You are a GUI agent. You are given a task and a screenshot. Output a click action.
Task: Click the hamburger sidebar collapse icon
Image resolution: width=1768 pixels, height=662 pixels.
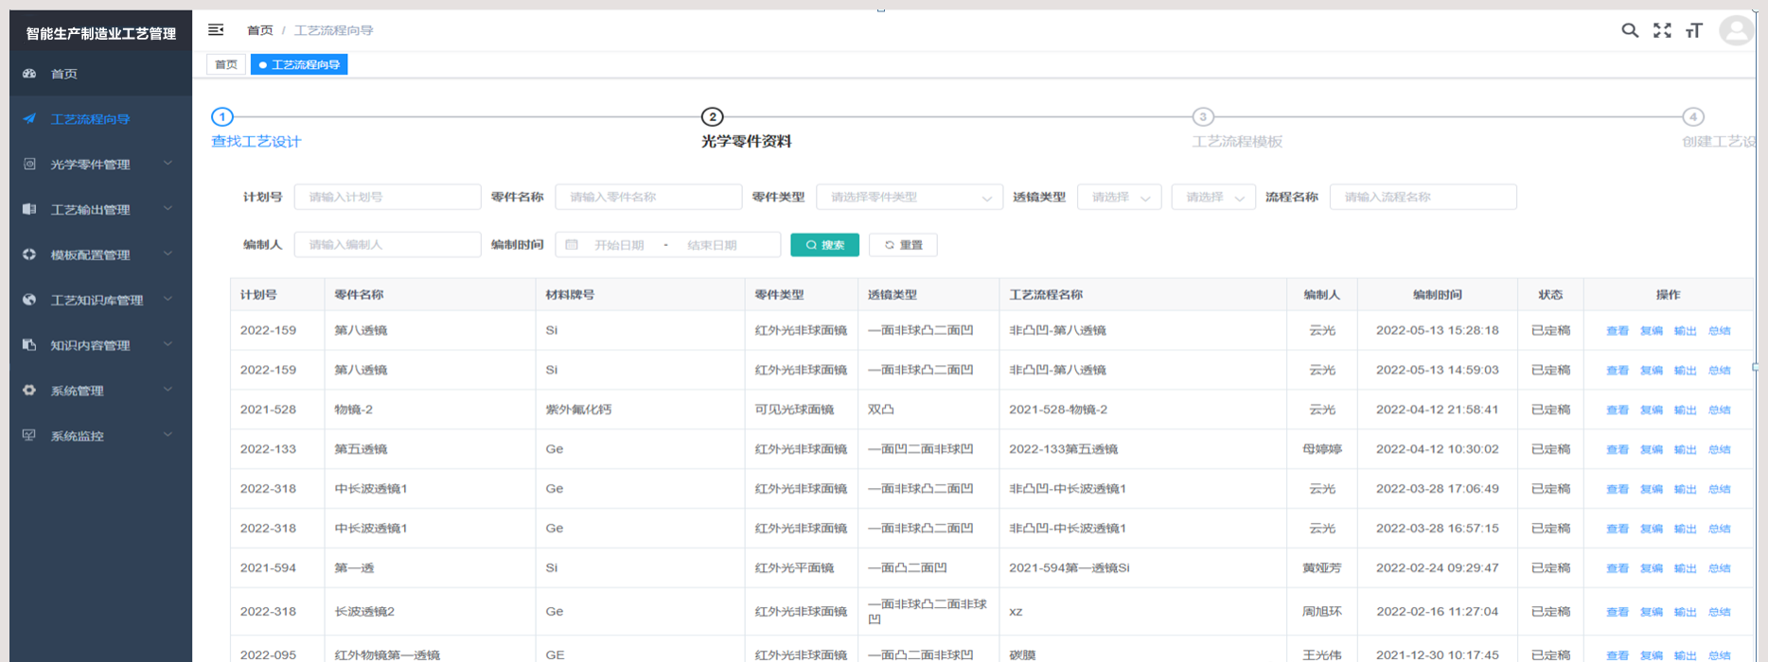216,30
